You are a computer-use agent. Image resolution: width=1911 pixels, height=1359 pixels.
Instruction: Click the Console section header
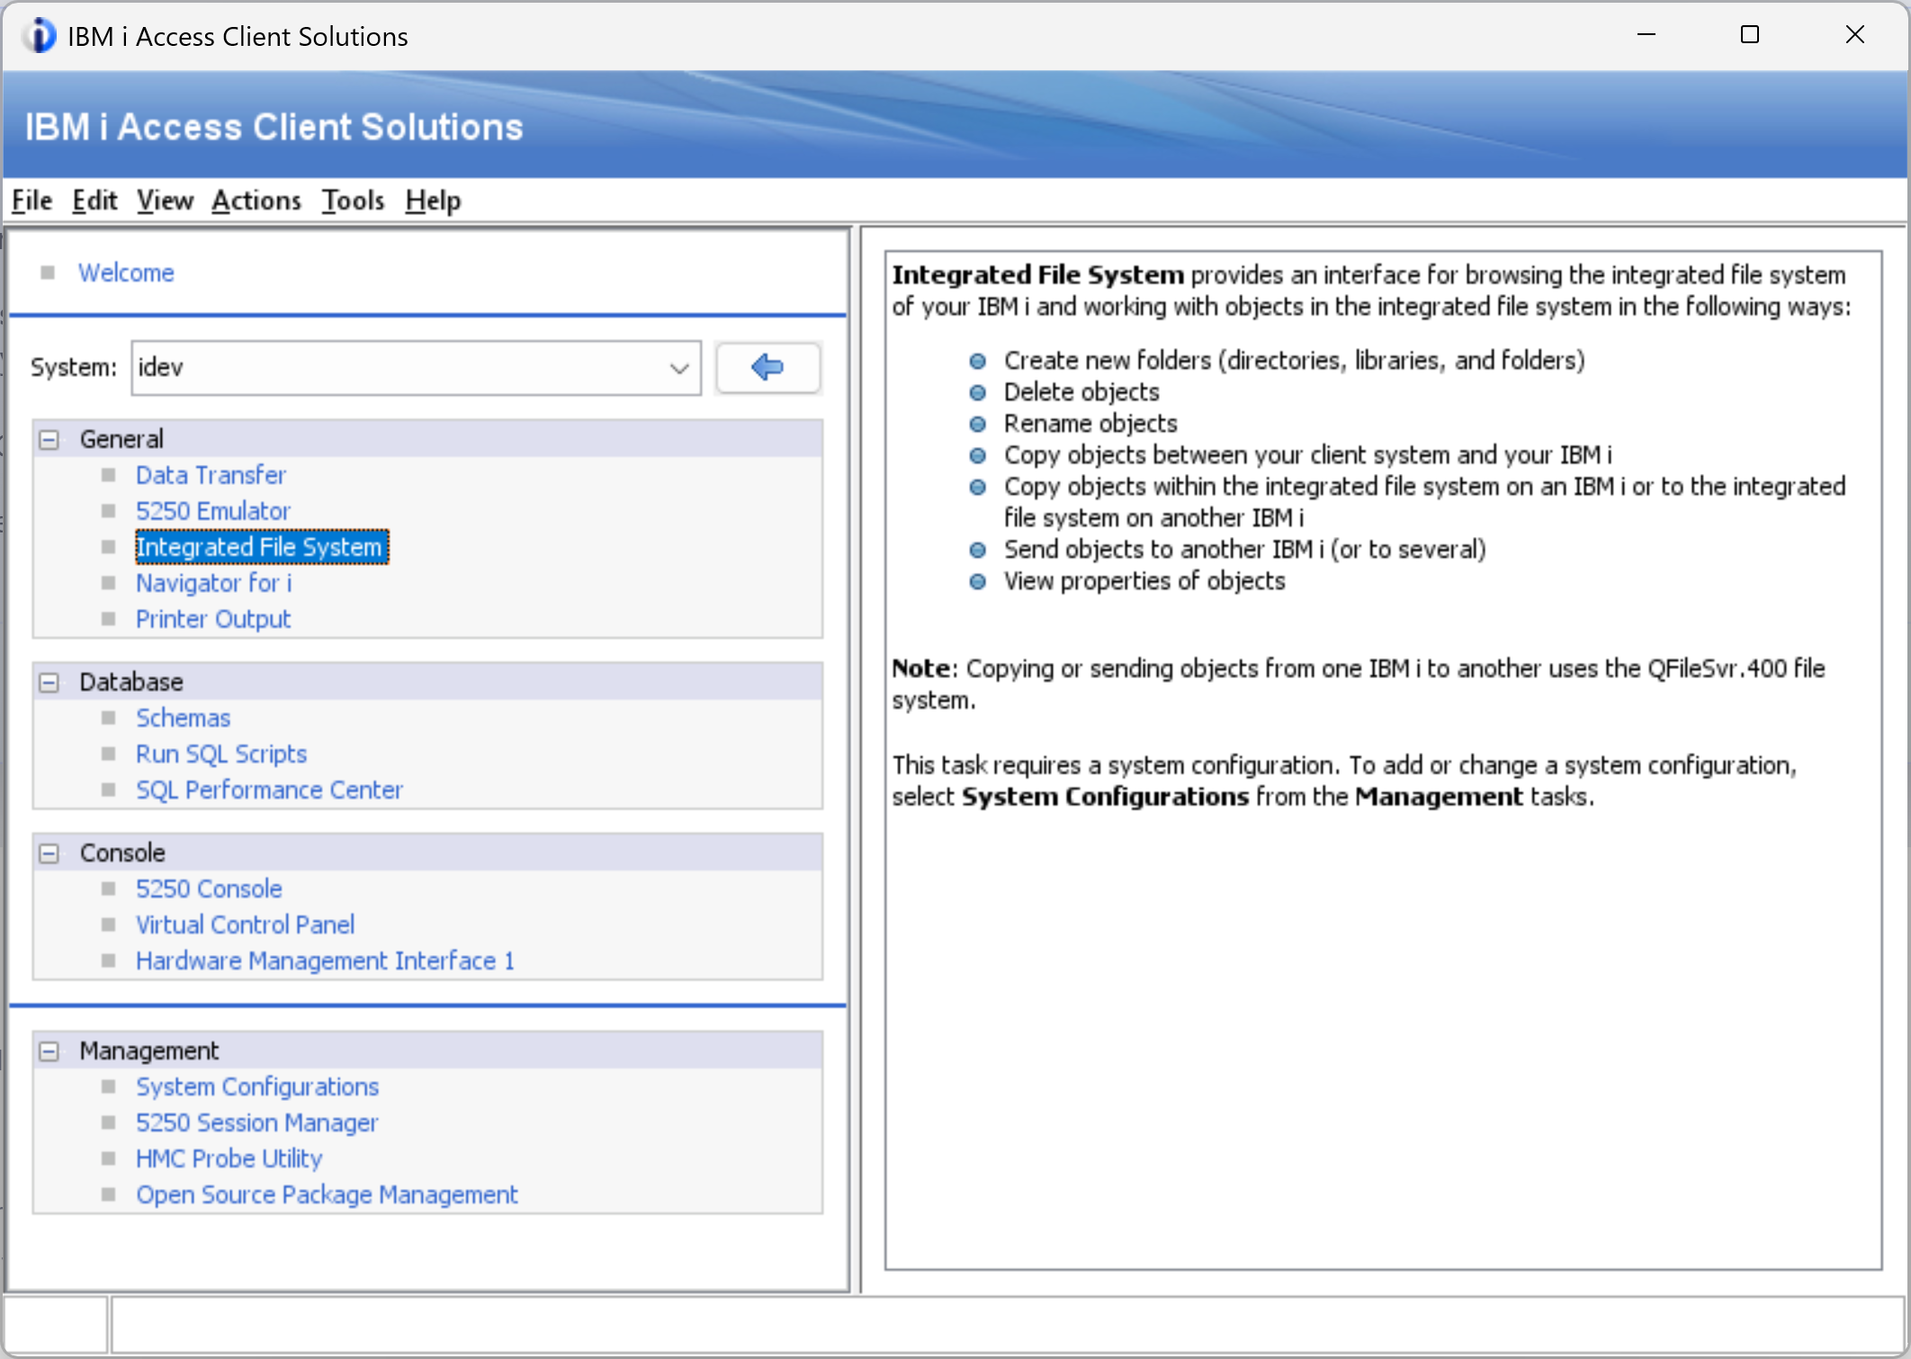click(x=428, y=853)
